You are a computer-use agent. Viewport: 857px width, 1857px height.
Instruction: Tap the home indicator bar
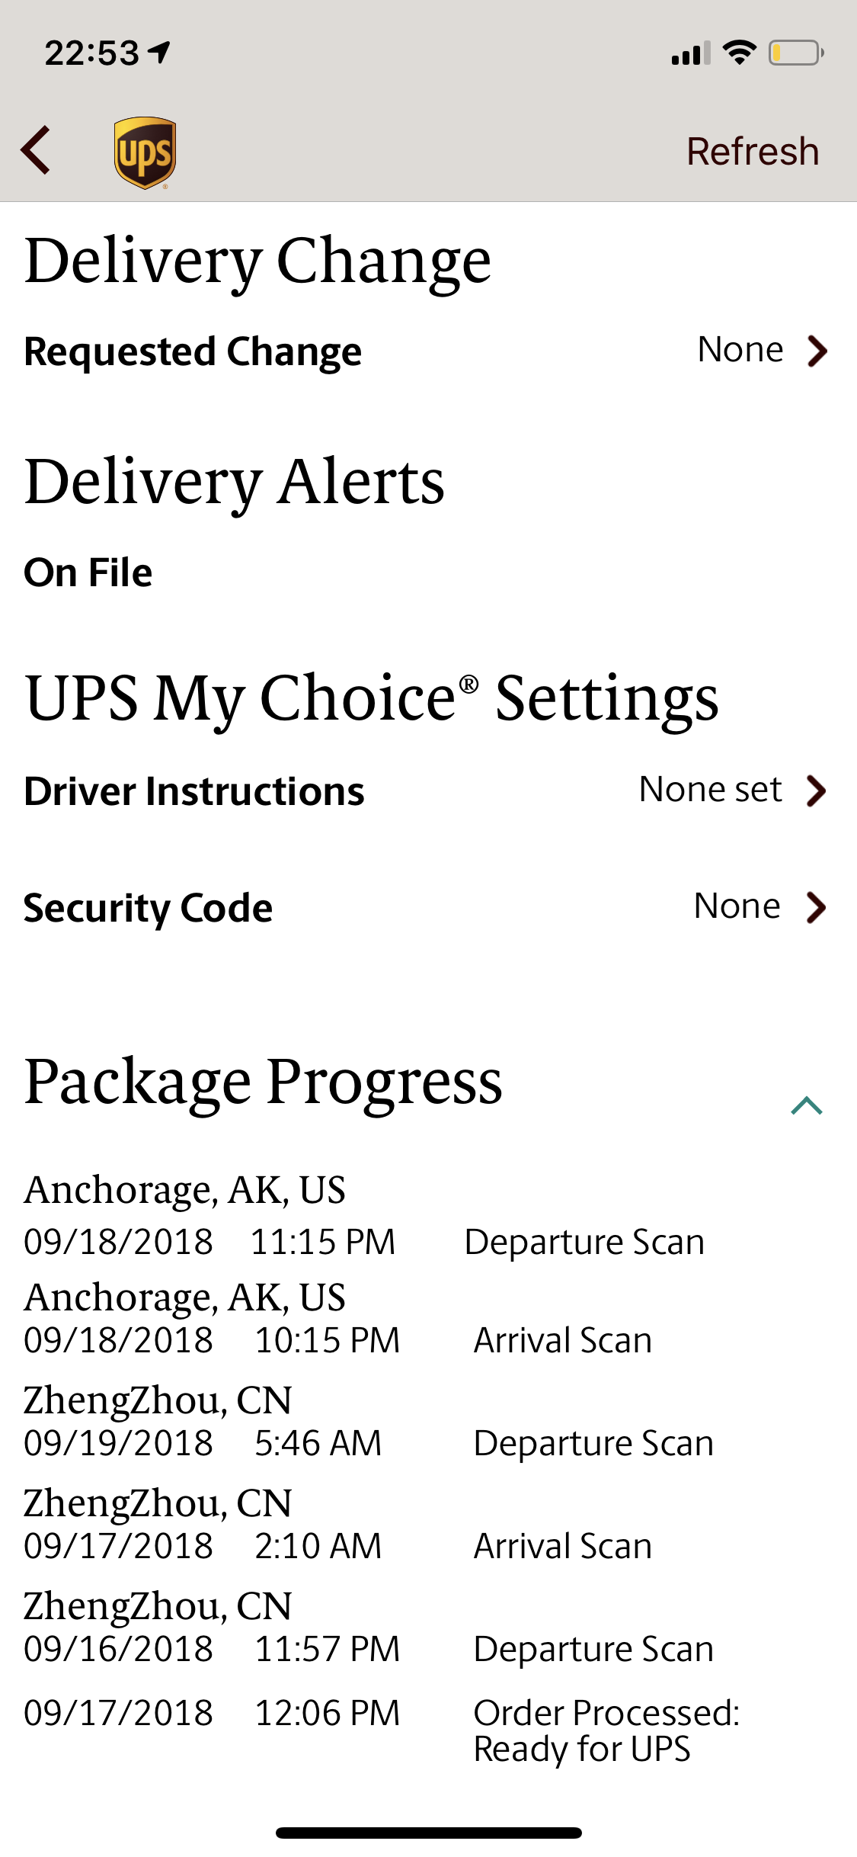click(429, 1833)
